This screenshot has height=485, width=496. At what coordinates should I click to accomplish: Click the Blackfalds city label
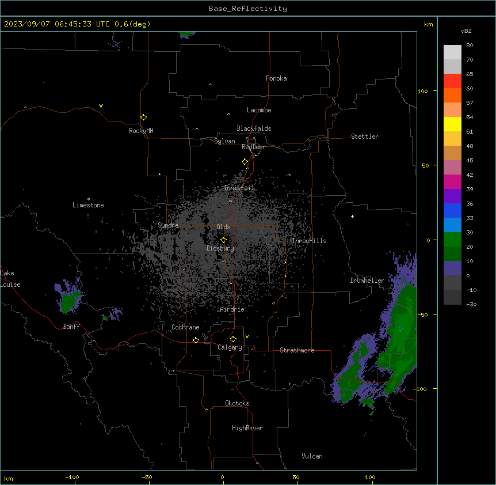254,128
